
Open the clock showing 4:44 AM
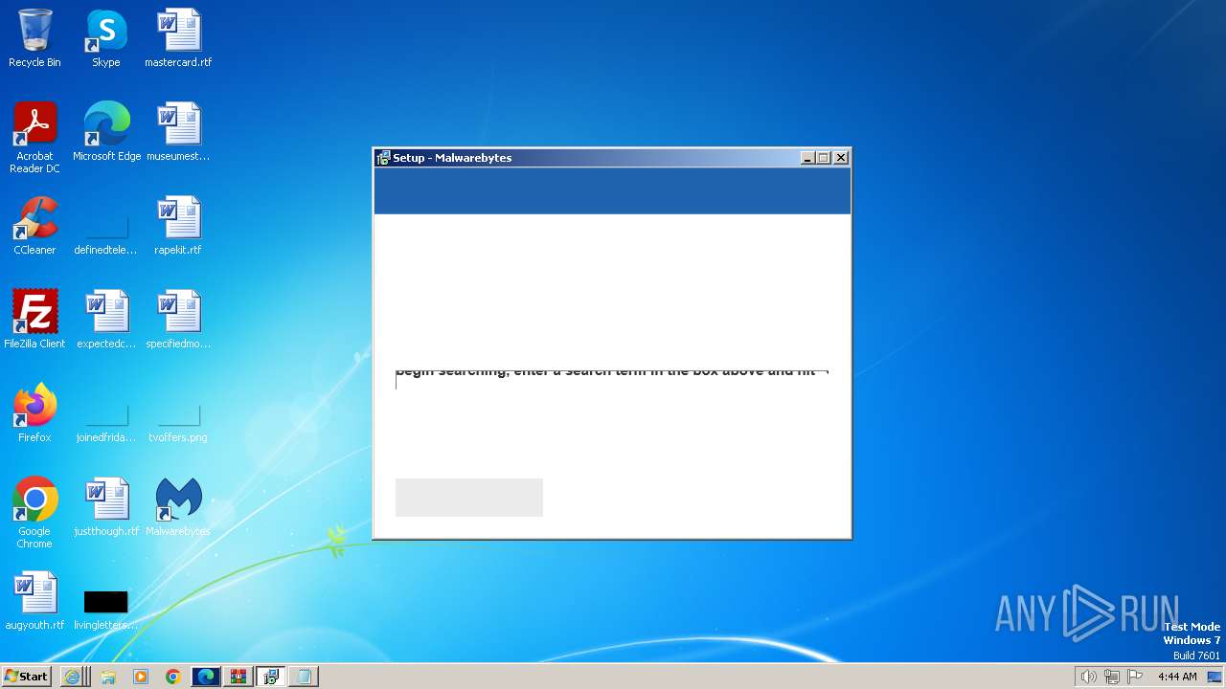(1177, 677)
